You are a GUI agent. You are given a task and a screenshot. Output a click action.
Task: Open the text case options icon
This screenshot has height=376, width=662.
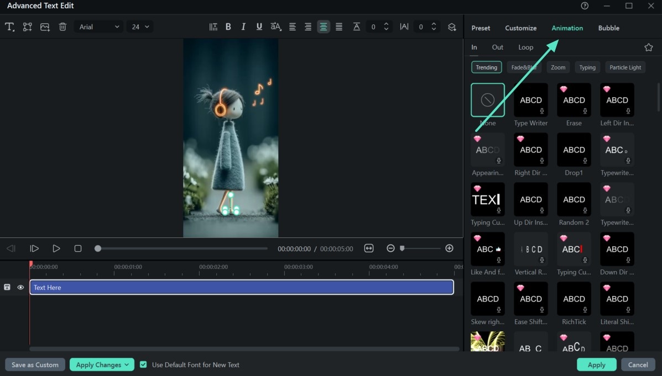point(275,27)
